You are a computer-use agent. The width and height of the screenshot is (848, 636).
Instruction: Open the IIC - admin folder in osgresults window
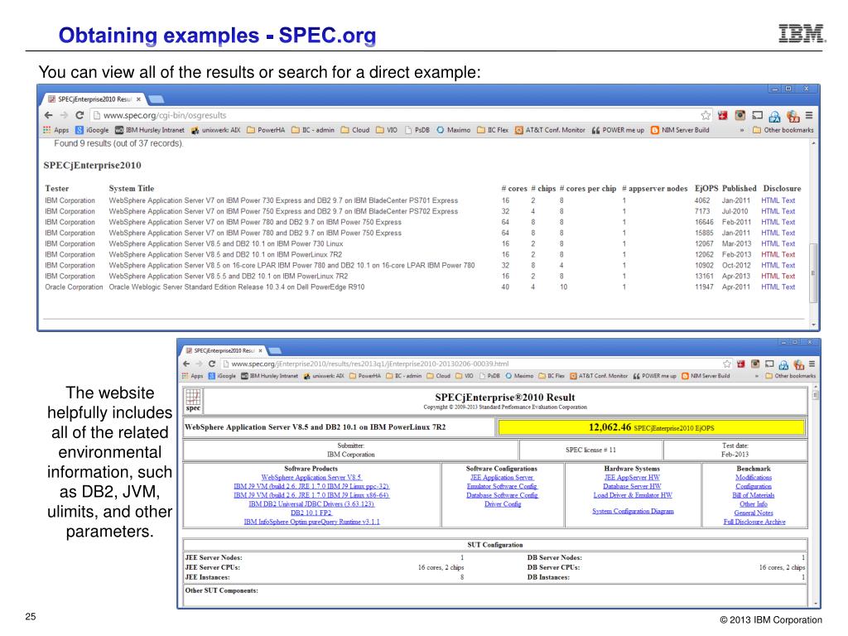click(x=312, y=130)
